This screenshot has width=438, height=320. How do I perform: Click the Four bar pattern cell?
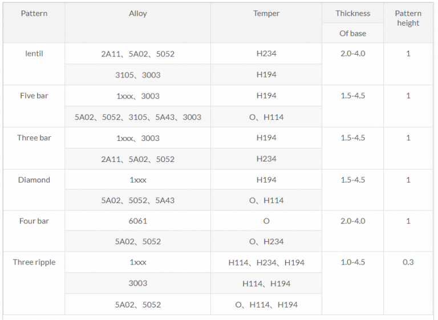point(34,221)
